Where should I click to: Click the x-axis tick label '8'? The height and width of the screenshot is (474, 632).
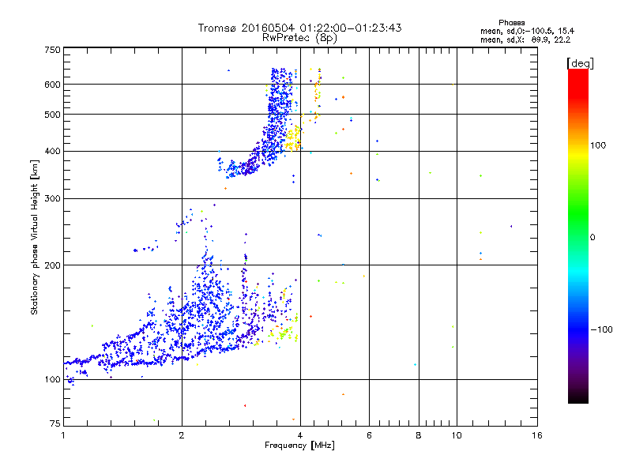[x=419, y=435]
